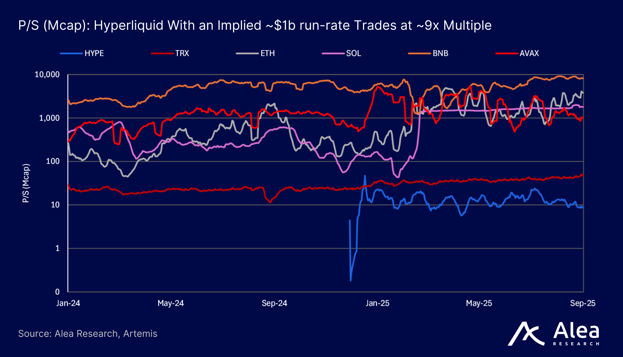
Task: Click the bright red AVAX legend swatch
Action: [x=507, y=54]
